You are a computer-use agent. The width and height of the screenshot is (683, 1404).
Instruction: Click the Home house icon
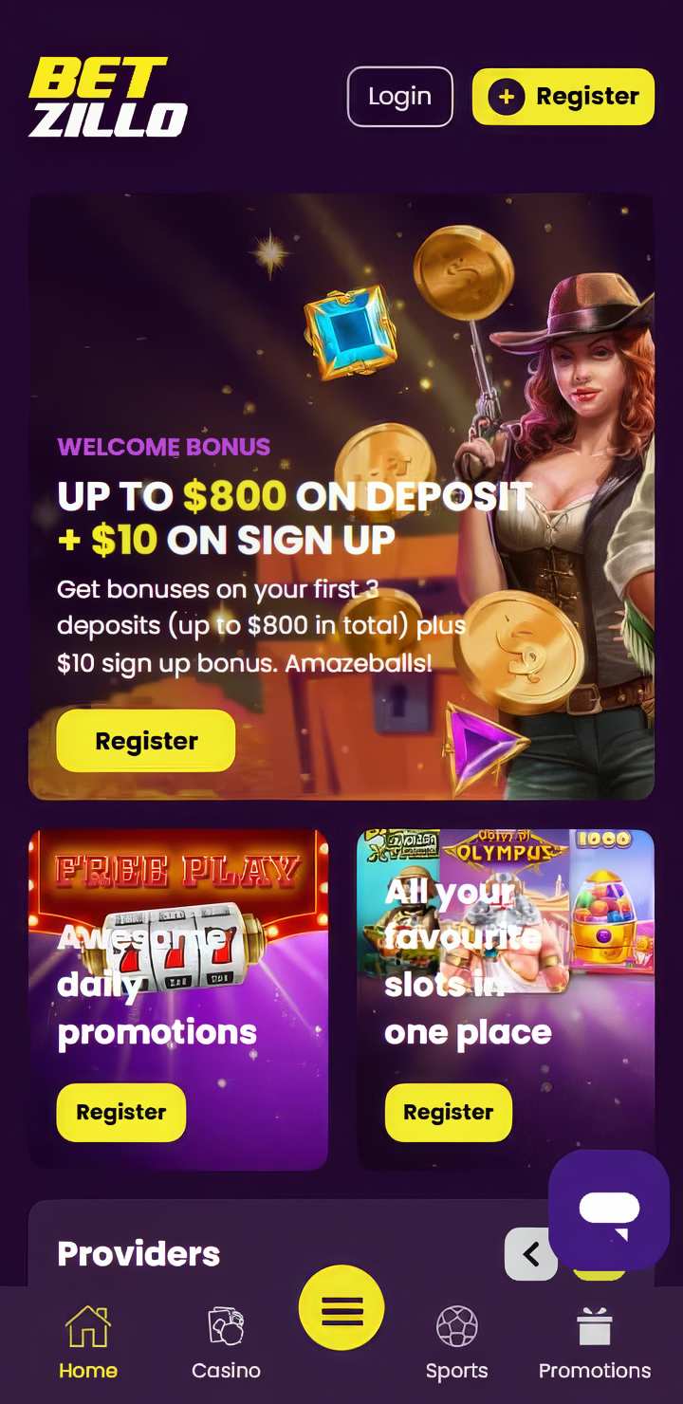88,1325
